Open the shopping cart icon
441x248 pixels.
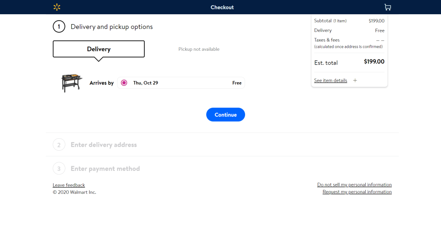click(x=388, y=7)
